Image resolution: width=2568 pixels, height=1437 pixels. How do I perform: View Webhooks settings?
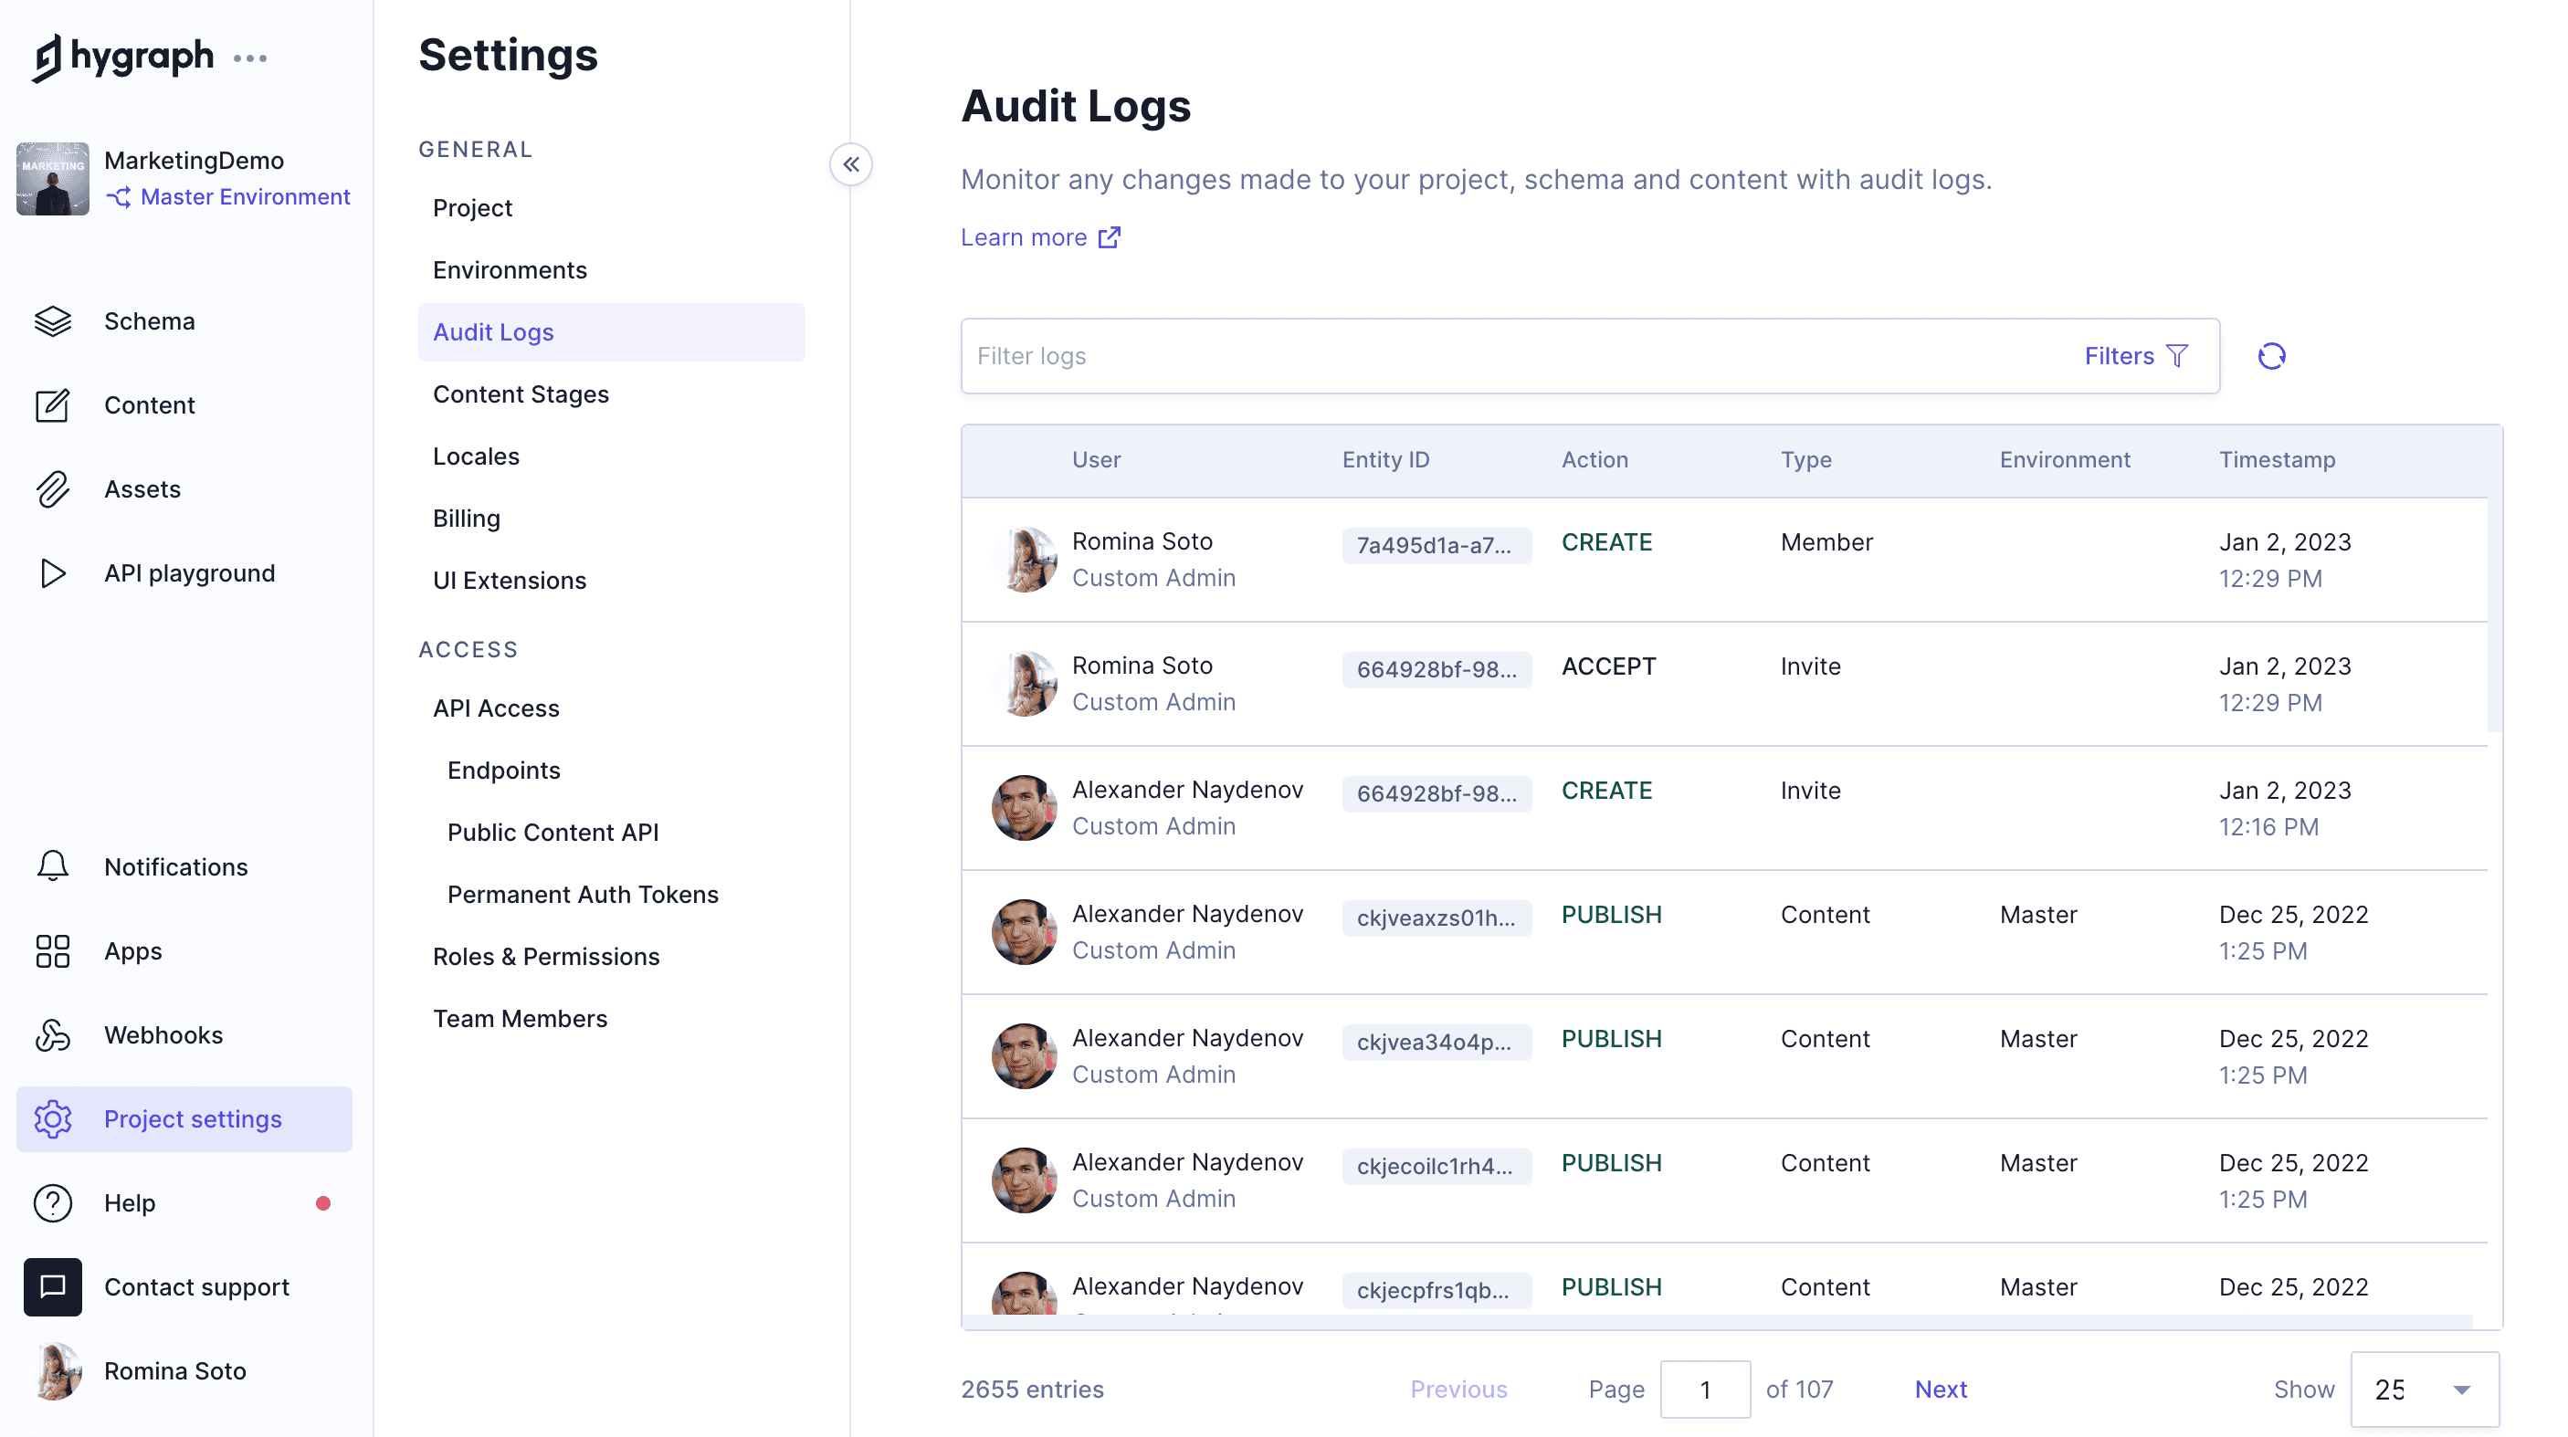click(163, 1034)
